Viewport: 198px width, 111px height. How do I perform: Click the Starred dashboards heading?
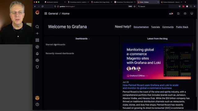coord(55,44)
